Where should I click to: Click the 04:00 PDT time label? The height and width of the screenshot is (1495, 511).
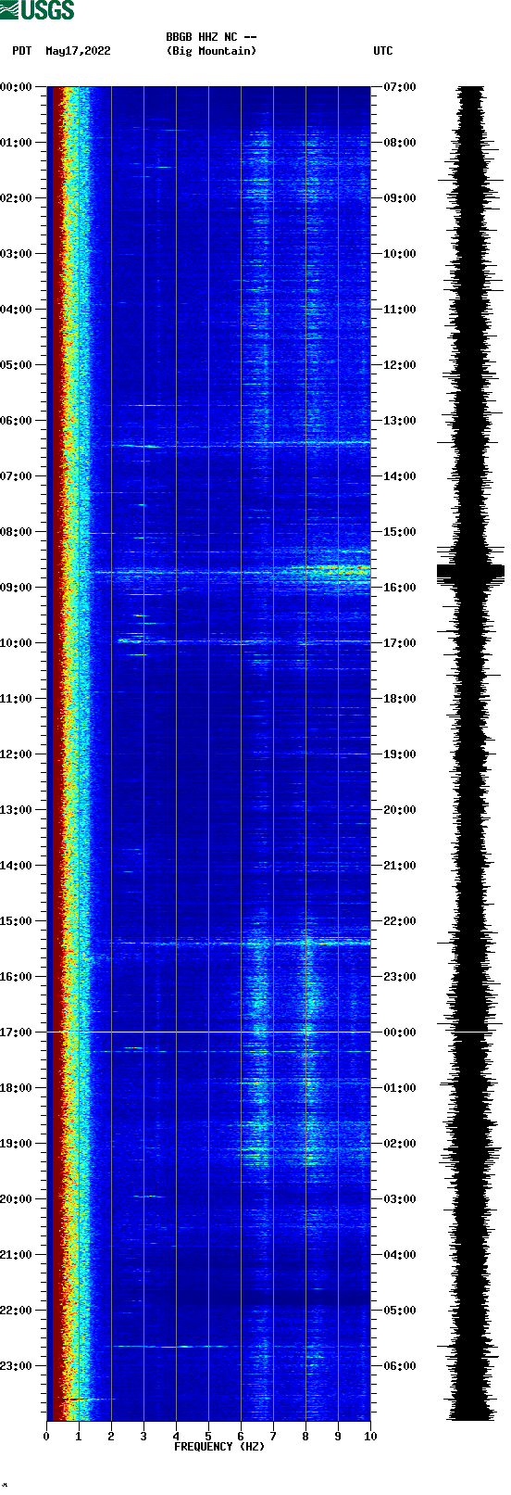17,310
